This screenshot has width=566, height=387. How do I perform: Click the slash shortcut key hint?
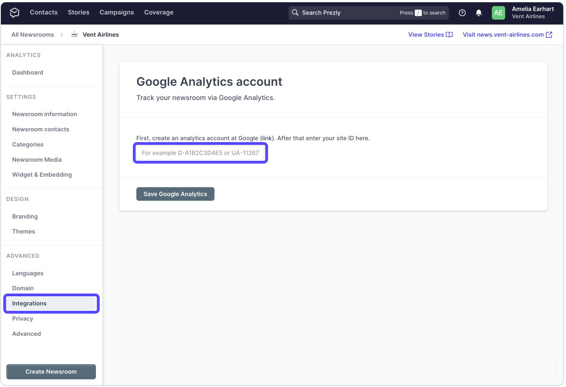click(x=418, y=13)
